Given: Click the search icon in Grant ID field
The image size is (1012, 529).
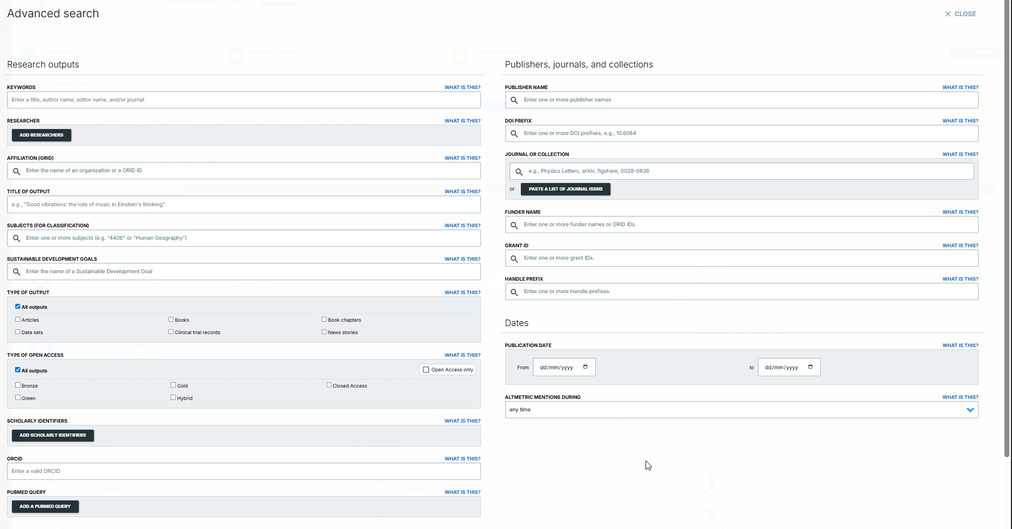Looking at the screenshot, I should point(514,259).
